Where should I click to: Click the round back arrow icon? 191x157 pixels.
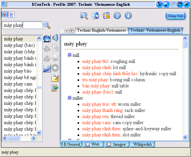coord(55,68)
